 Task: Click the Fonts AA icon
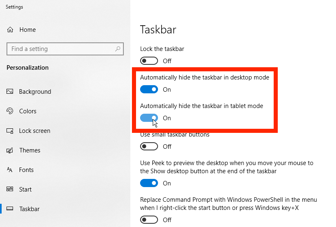coord(10,170)
